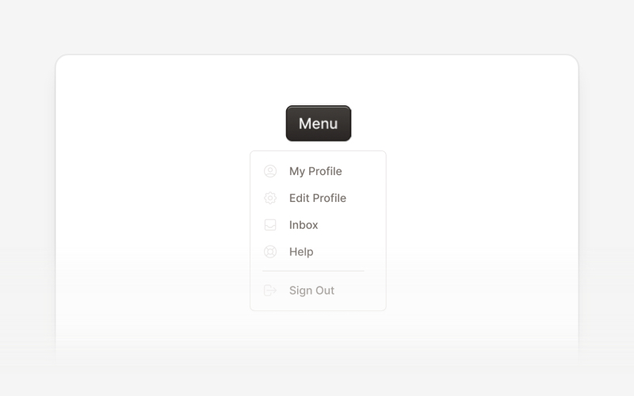Viewport: 634px width, 396px height.
Task: Open Help from the menu list
Action: click(x=319, y=252)
